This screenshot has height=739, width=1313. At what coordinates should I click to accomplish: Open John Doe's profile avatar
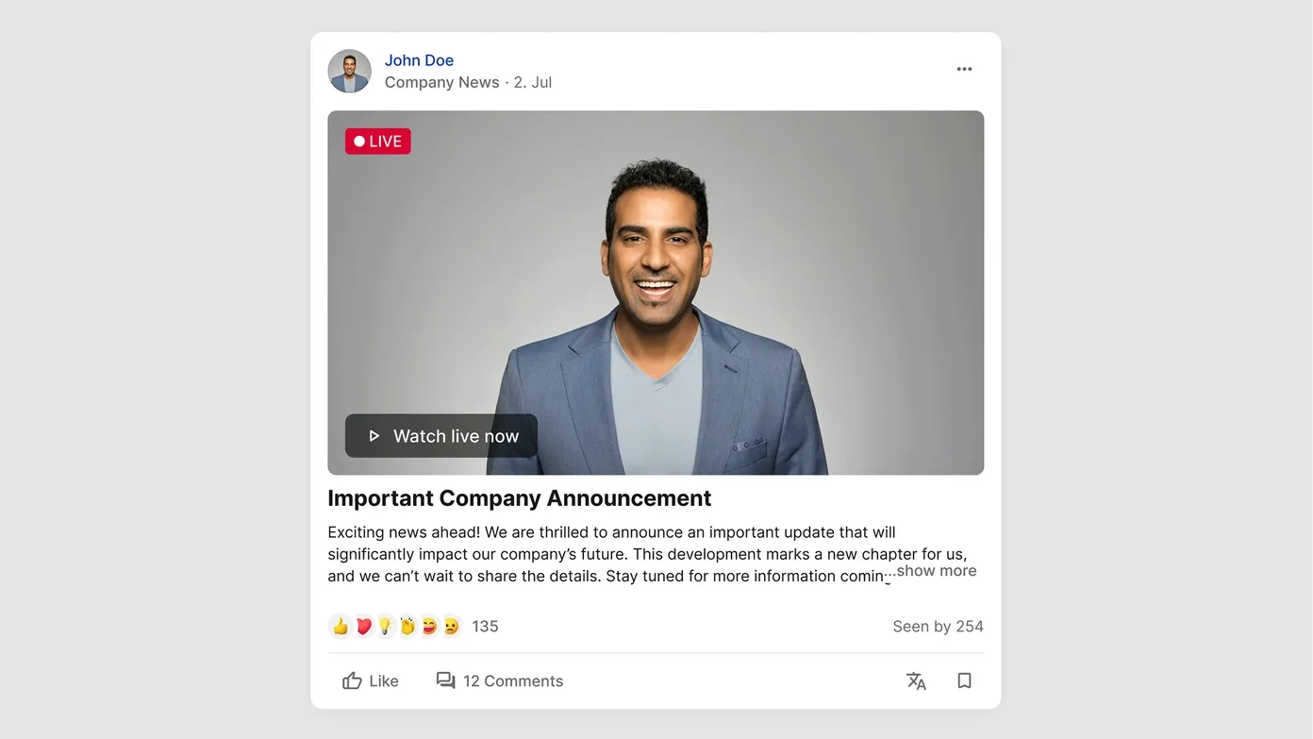coord(349,71)
